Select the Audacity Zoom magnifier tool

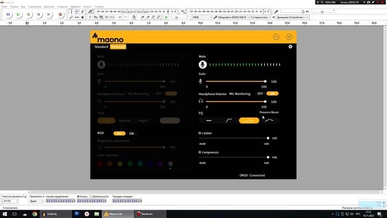[71, 18]
